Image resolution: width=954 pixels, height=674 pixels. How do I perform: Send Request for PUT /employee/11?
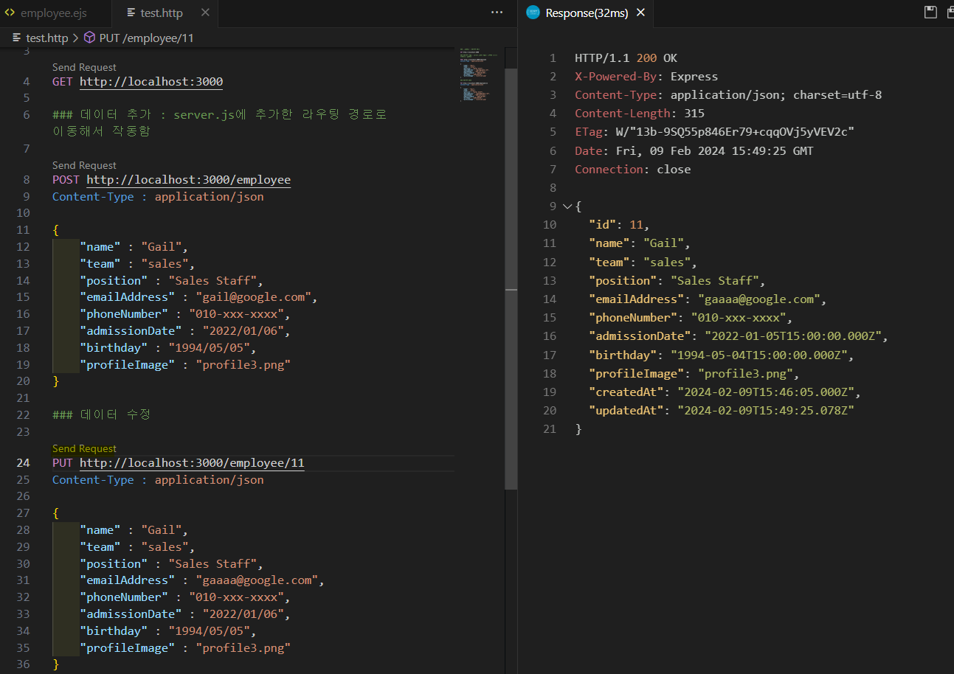coord(84,448)
